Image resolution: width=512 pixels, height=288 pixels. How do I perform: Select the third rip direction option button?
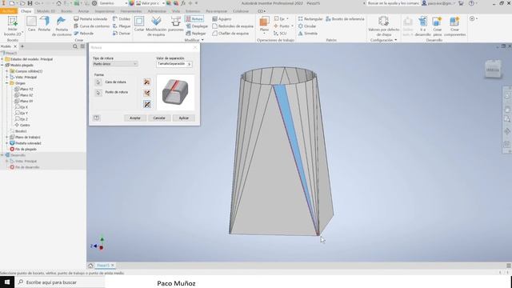[x=147, y=104]
